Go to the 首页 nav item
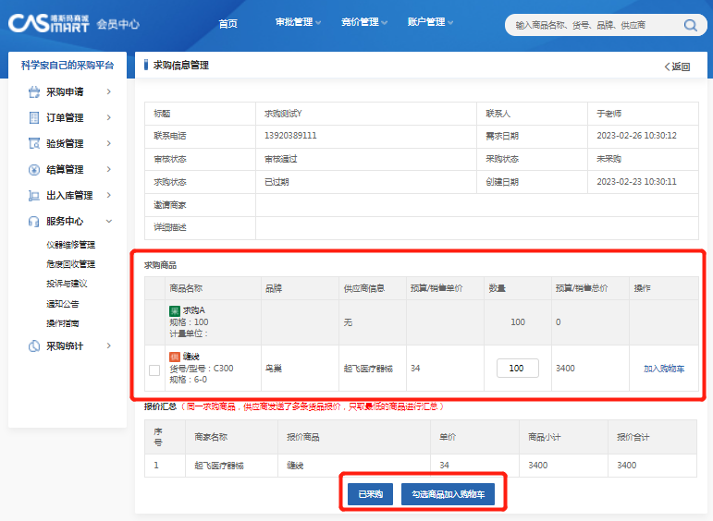Viewport: 713px width, 521px height. coord(227,23)
